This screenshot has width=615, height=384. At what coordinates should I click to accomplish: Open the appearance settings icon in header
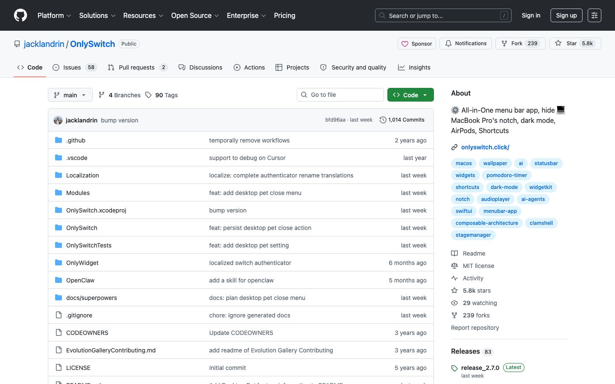[594, 15]
